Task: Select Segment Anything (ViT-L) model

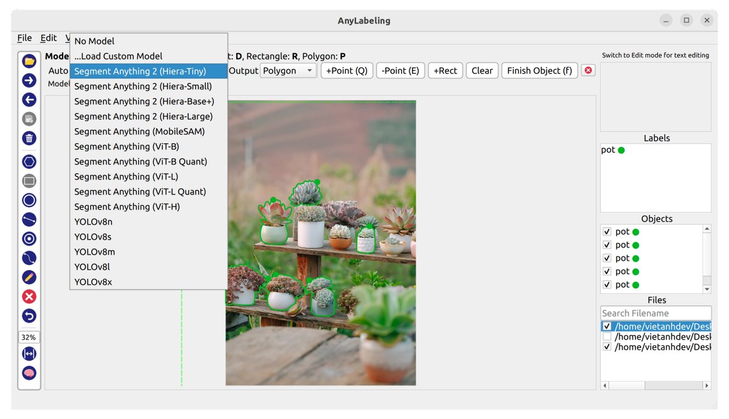Action: pyautogui.click(x=149, y=176)
